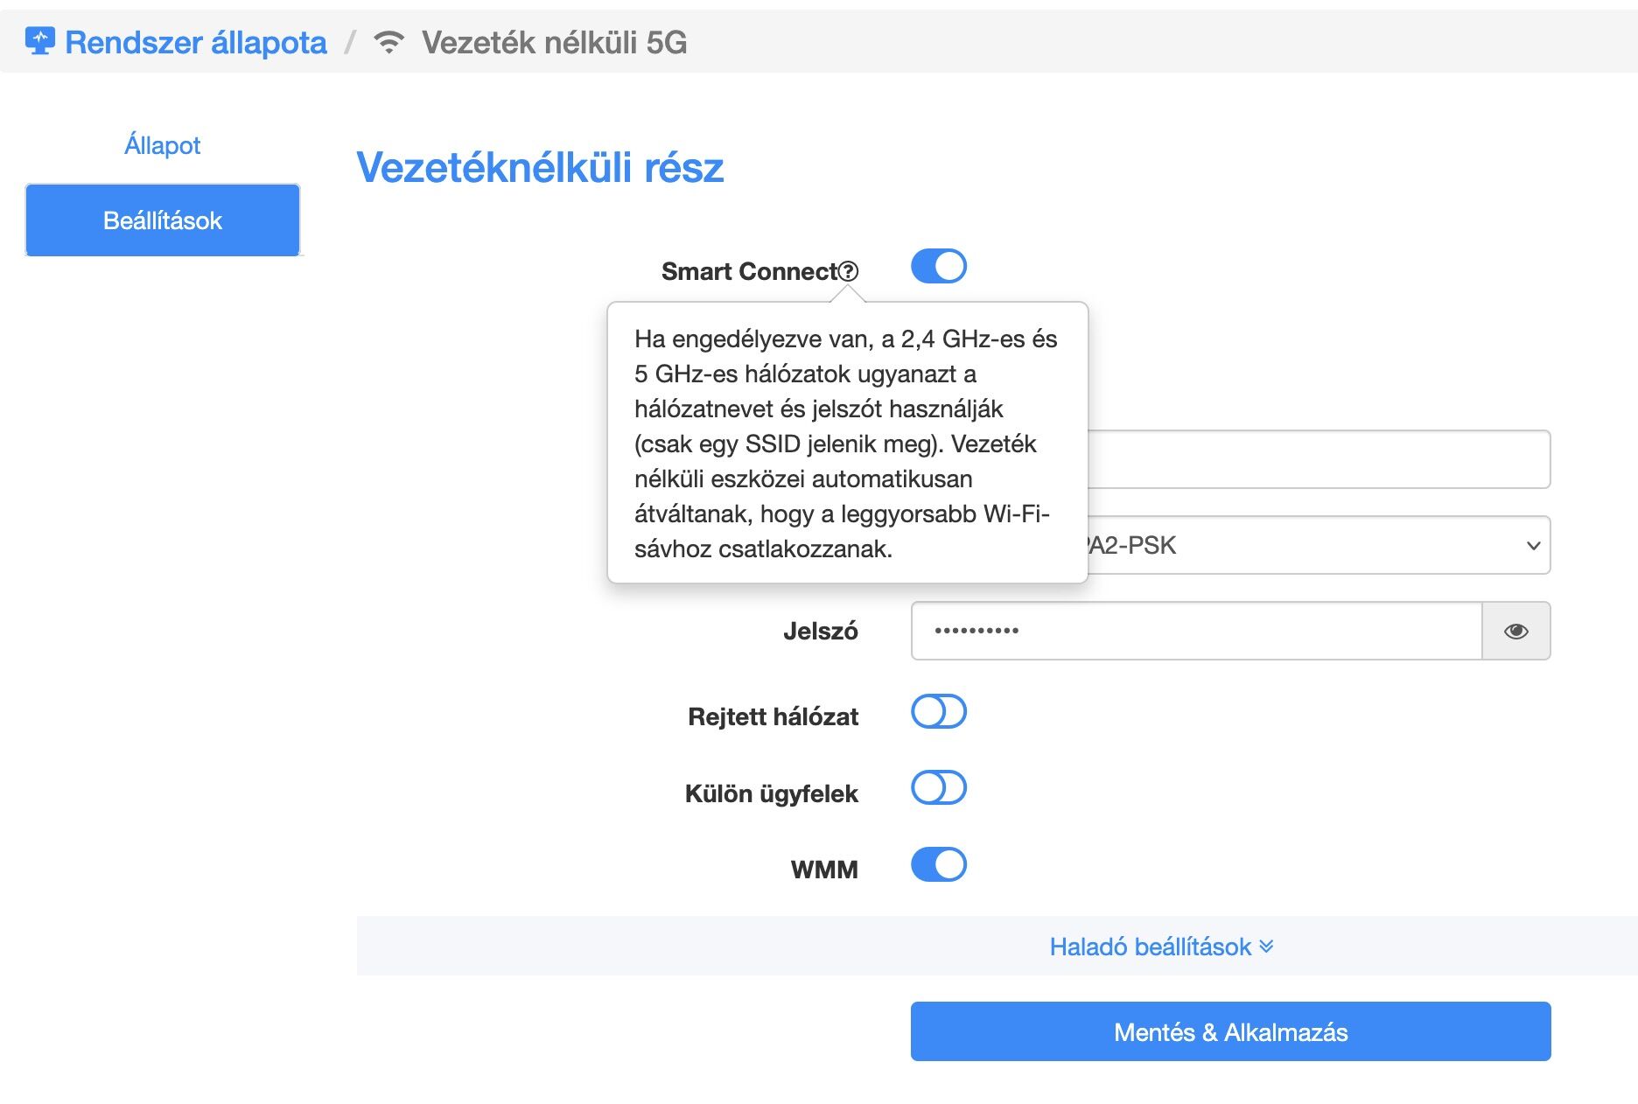Click the Smart Connect help question icon

pyautogui.click(x=848, y=272)
